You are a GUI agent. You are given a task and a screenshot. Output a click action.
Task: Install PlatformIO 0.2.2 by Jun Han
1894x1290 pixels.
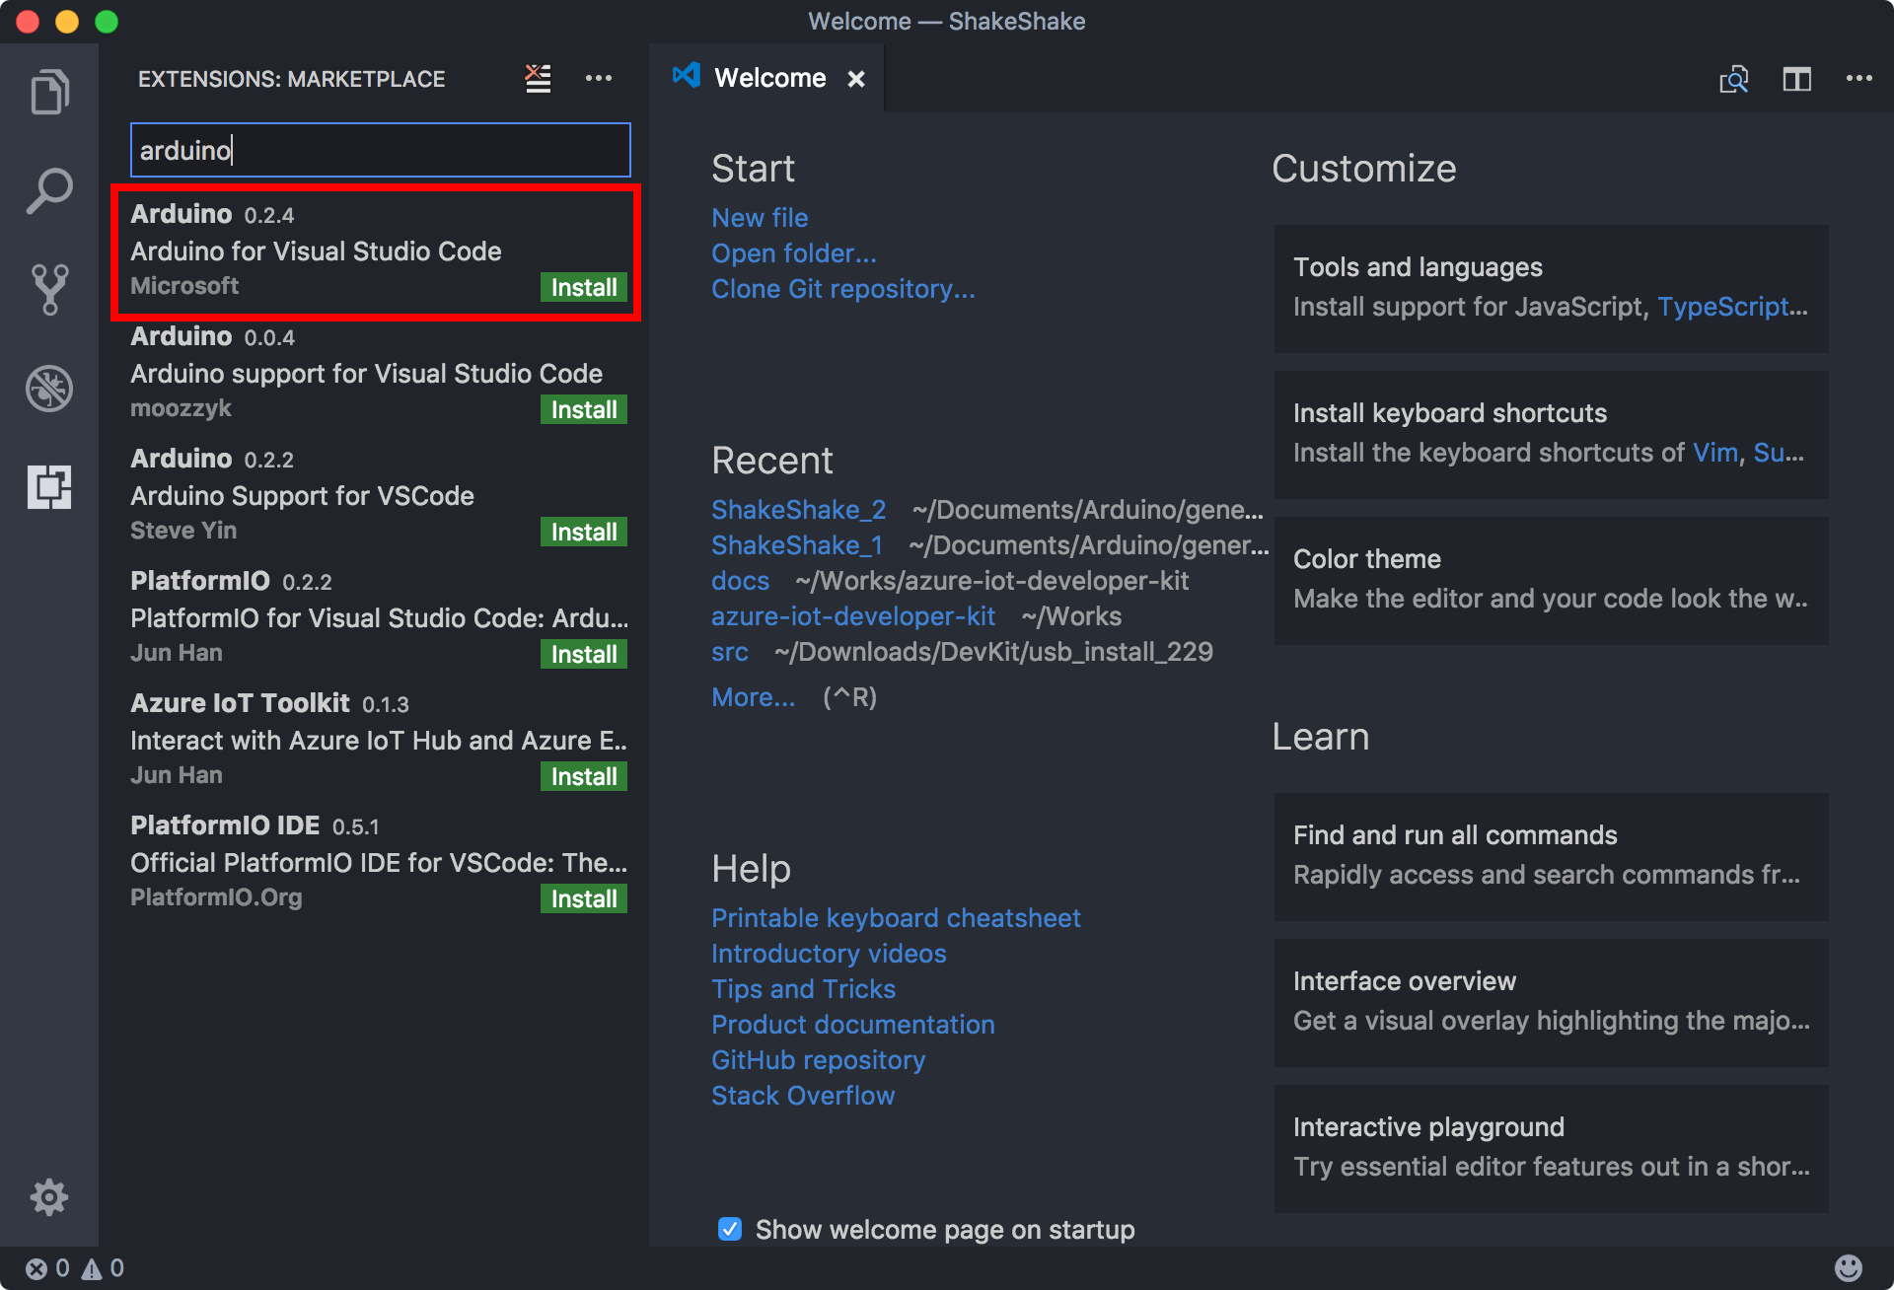(x=584, y=654)
